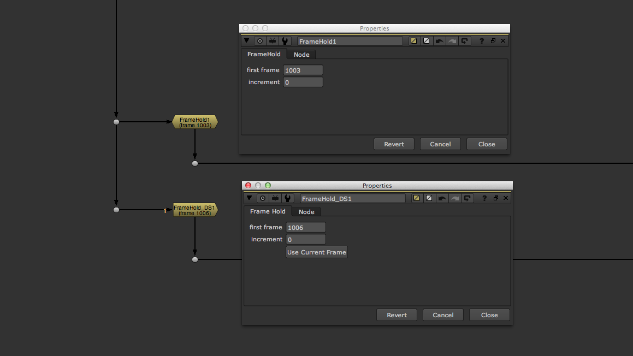This screenshot has height=356, width=633.
Task: Close FrameHold1 panel with X icon
Action: pyautogui.click(x=503, y=41)
